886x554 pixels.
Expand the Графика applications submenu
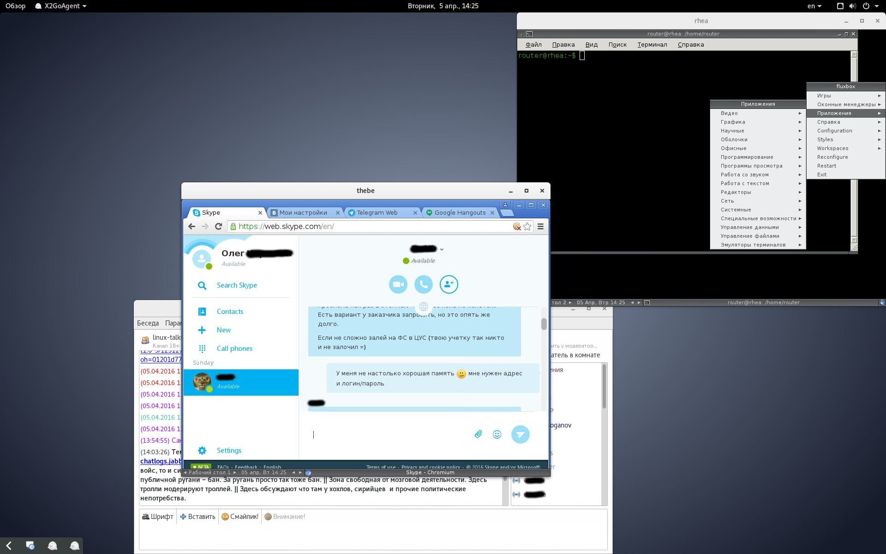tap(758, 122)
